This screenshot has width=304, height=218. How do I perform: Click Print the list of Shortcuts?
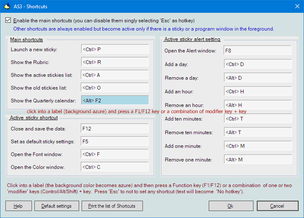[x=112, y=206]
